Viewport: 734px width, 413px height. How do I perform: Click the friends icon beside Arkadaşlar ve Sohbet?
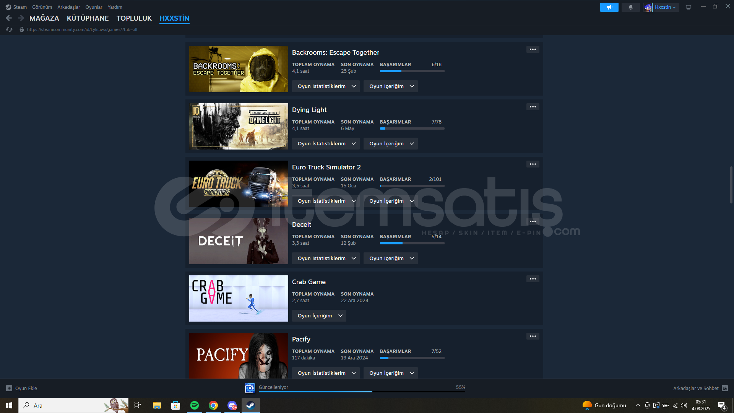pyautogui.click(x=725, y=388)
